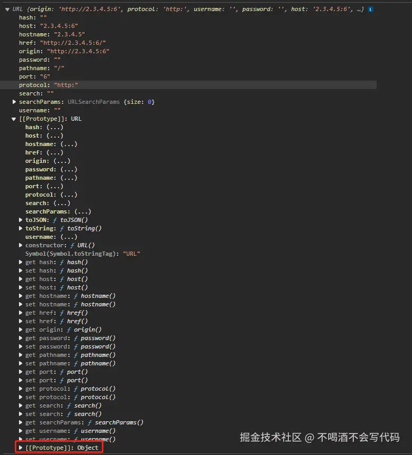Collapse the [[Prototype]]: URL section
Viewport: 412px width, 455px height.
pos(14,119)
